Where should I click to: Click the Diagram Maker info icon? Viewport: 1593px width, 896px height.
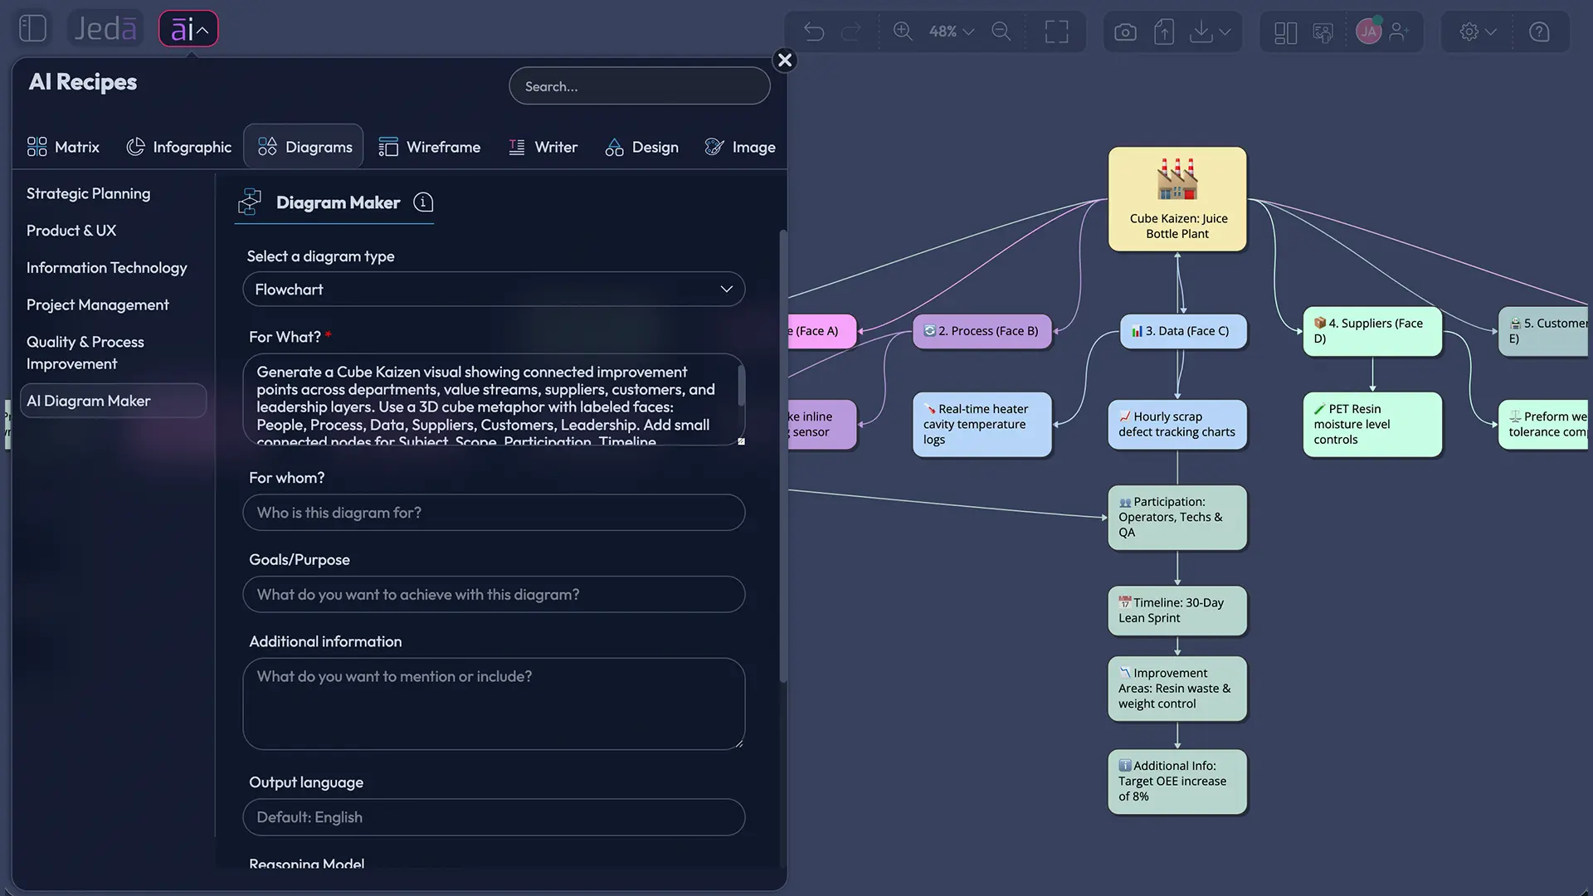point(423,202)
